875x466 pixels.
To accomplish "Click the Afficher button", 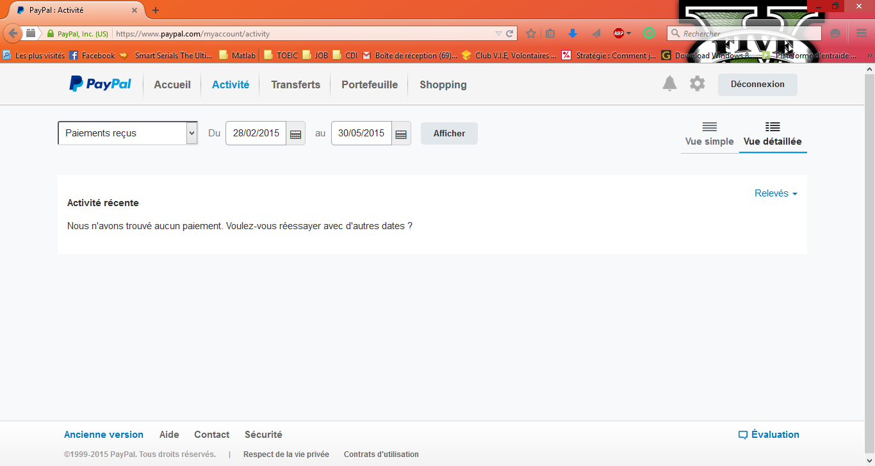I will point(449,133).
